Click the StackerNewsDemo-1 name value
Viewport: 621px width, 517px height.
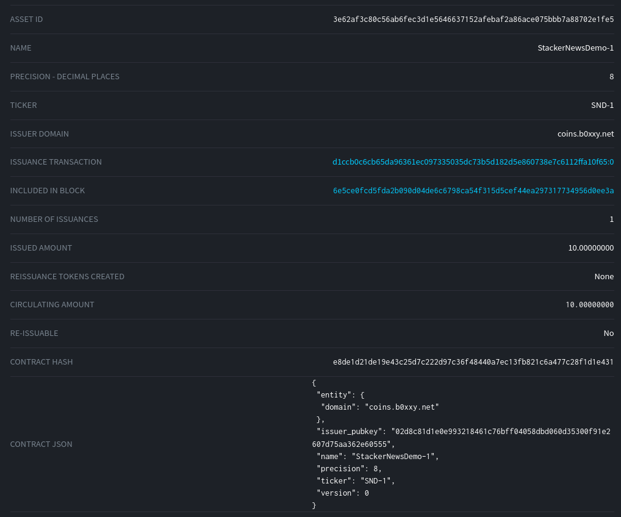(x=575, y=48)
